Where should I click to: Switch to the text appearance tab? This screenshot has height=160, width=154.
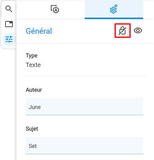pyautogui.click(x=55, y=9)
